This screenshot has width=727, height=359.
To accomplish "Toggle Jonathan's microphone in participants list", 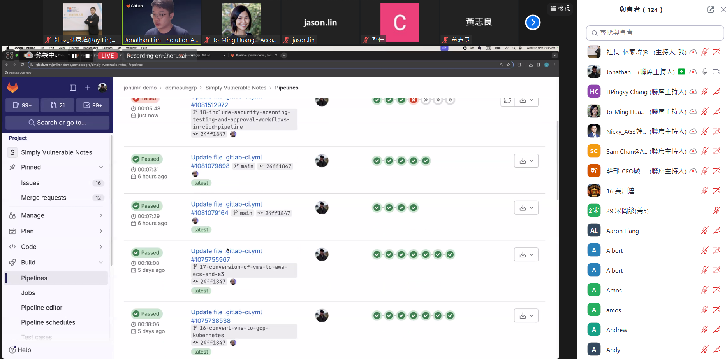I will tap(704, 72).
